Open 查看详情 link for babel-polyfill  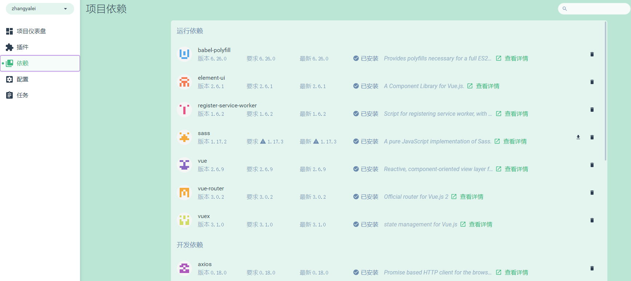click(x=516, y=59)
